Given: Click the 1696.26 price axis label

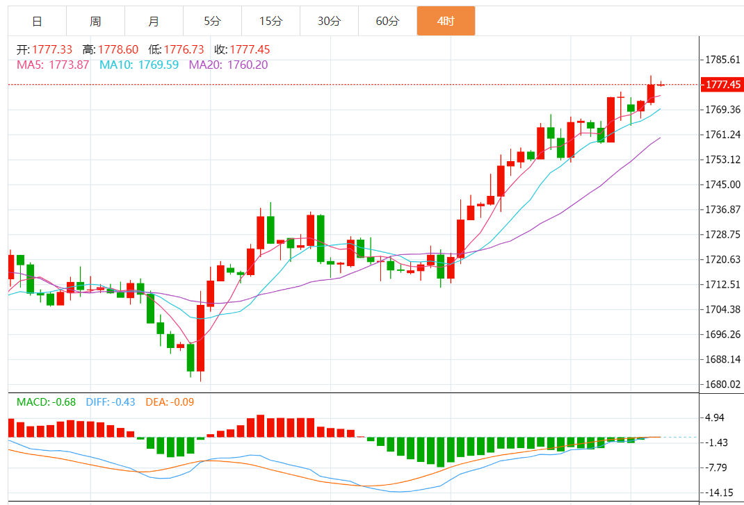Looking at the screenshot, I should pos(722,334).
